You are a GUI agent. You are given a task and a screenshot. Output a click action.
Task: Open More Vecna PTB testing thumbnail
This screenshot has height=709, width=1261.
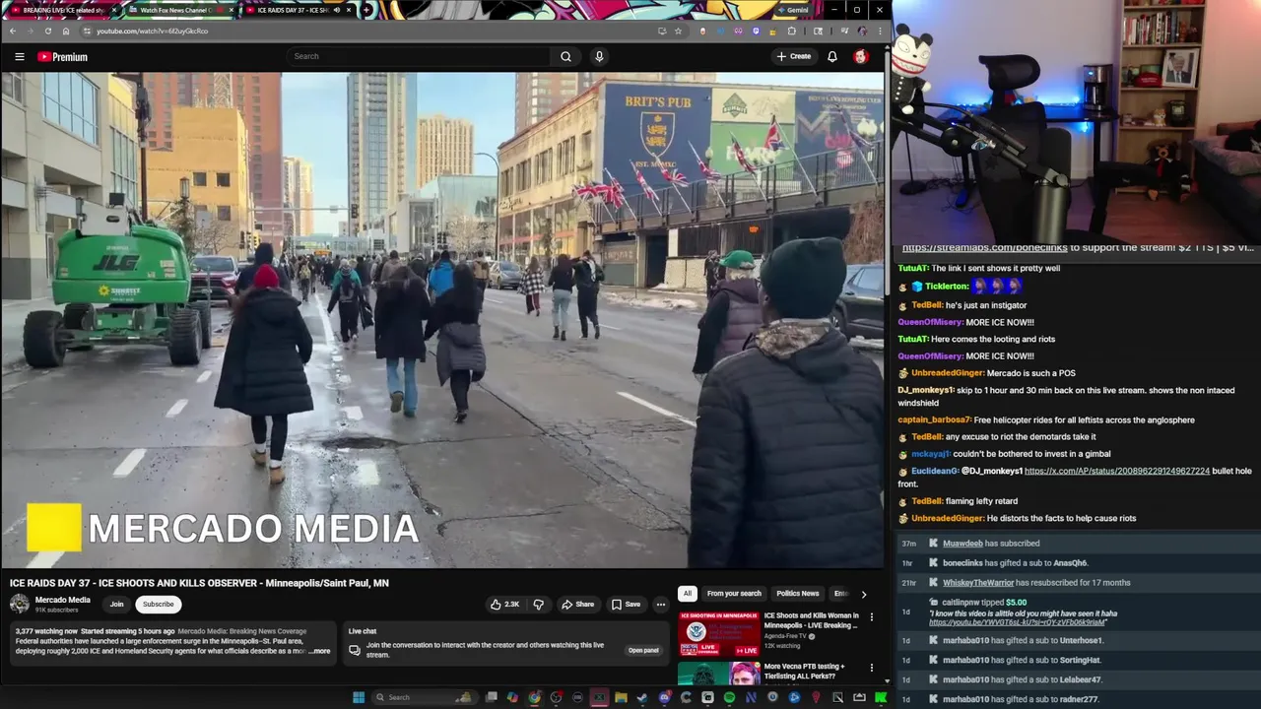(x=718, y=674)
